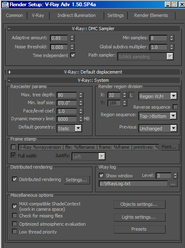Click the Max. tree depth spinner
The image size is (185, 248).
pyautogui.click(x=81, y=95)
